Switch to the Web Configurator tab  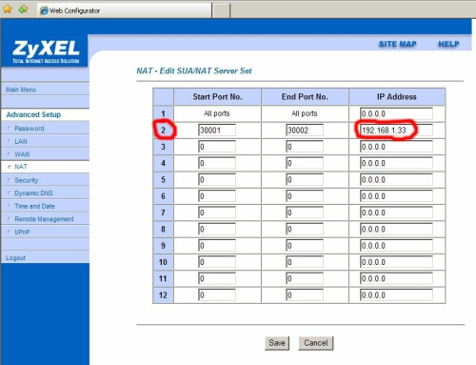click(x=125, y=10)
